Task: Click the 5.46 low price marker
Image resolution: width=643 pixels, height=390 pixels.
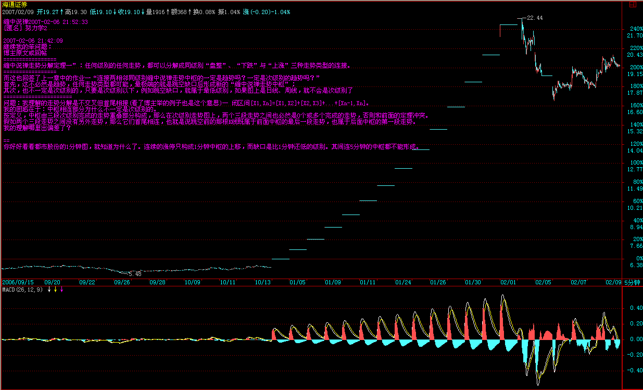Action: point(134,273)
